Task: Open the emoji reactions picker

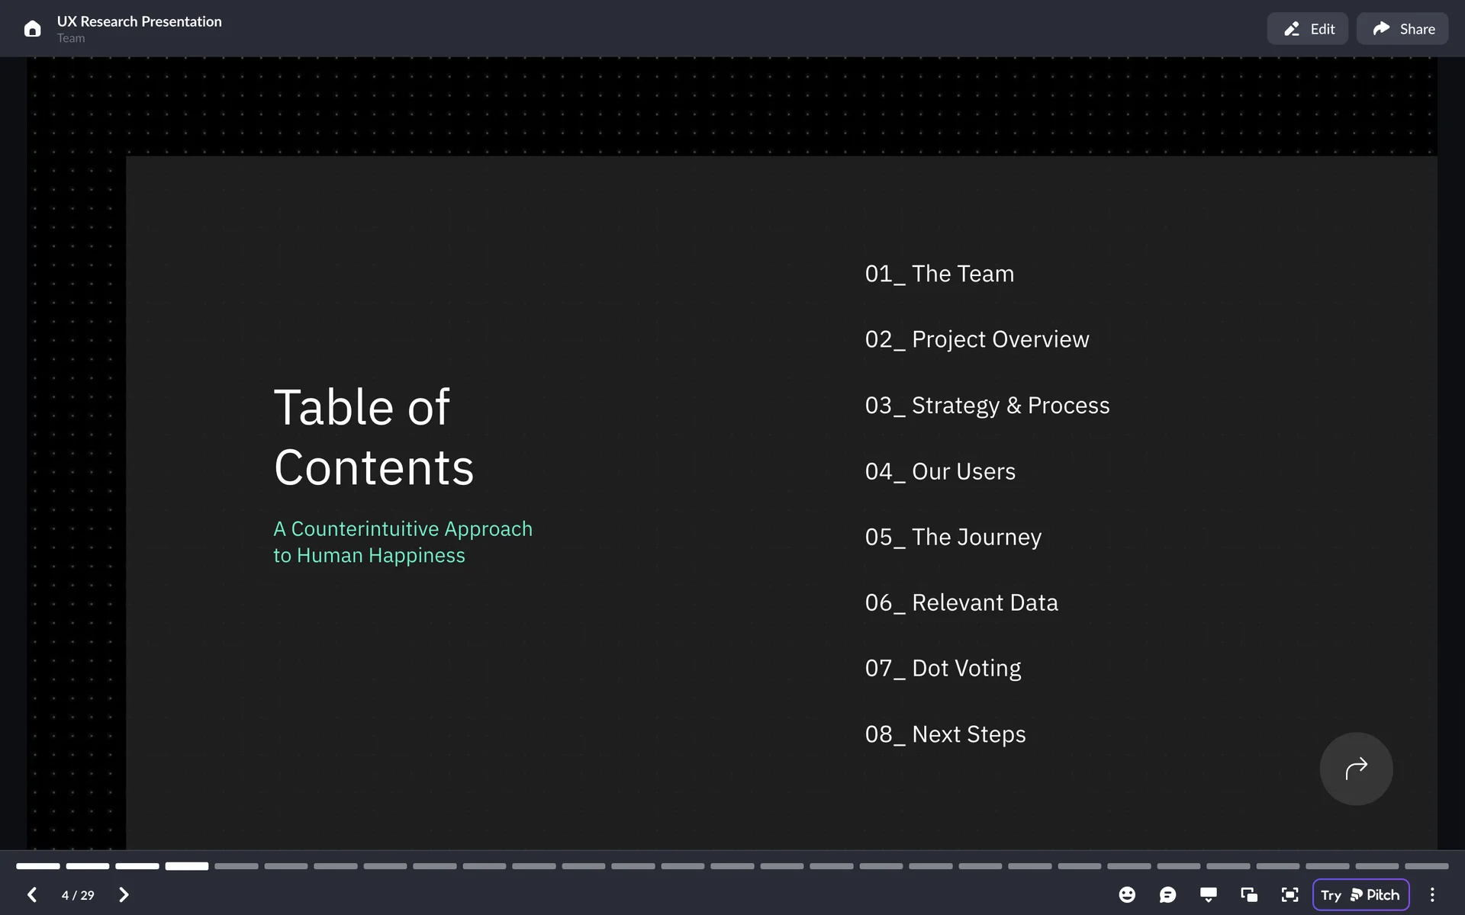Action: pyautogui.click(x=1127, y=894)
